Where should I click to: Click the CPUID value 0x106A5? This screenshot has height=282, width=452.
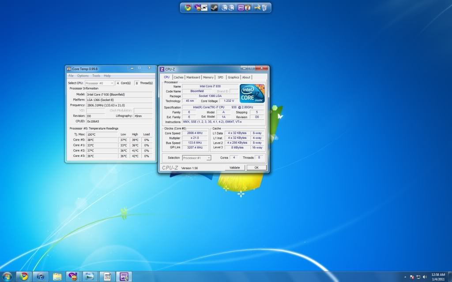click(119, 122)
